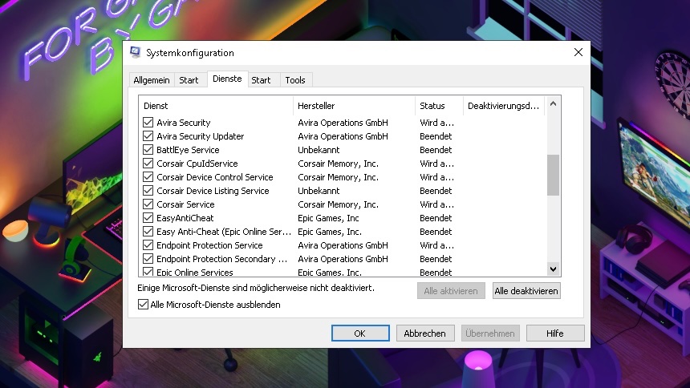Confirm with the OK button
This screenshot has height=388, width=690.
[x=360, y=333]
